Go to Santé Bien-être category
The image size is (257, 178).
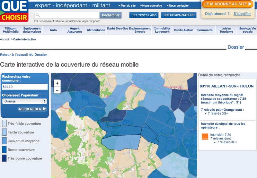point(117,29)
